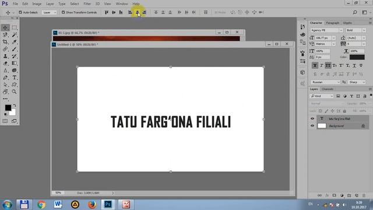This screenshot has height=210, width=373.
Task: Click the Character text color swatch
Action: point(357,57)
